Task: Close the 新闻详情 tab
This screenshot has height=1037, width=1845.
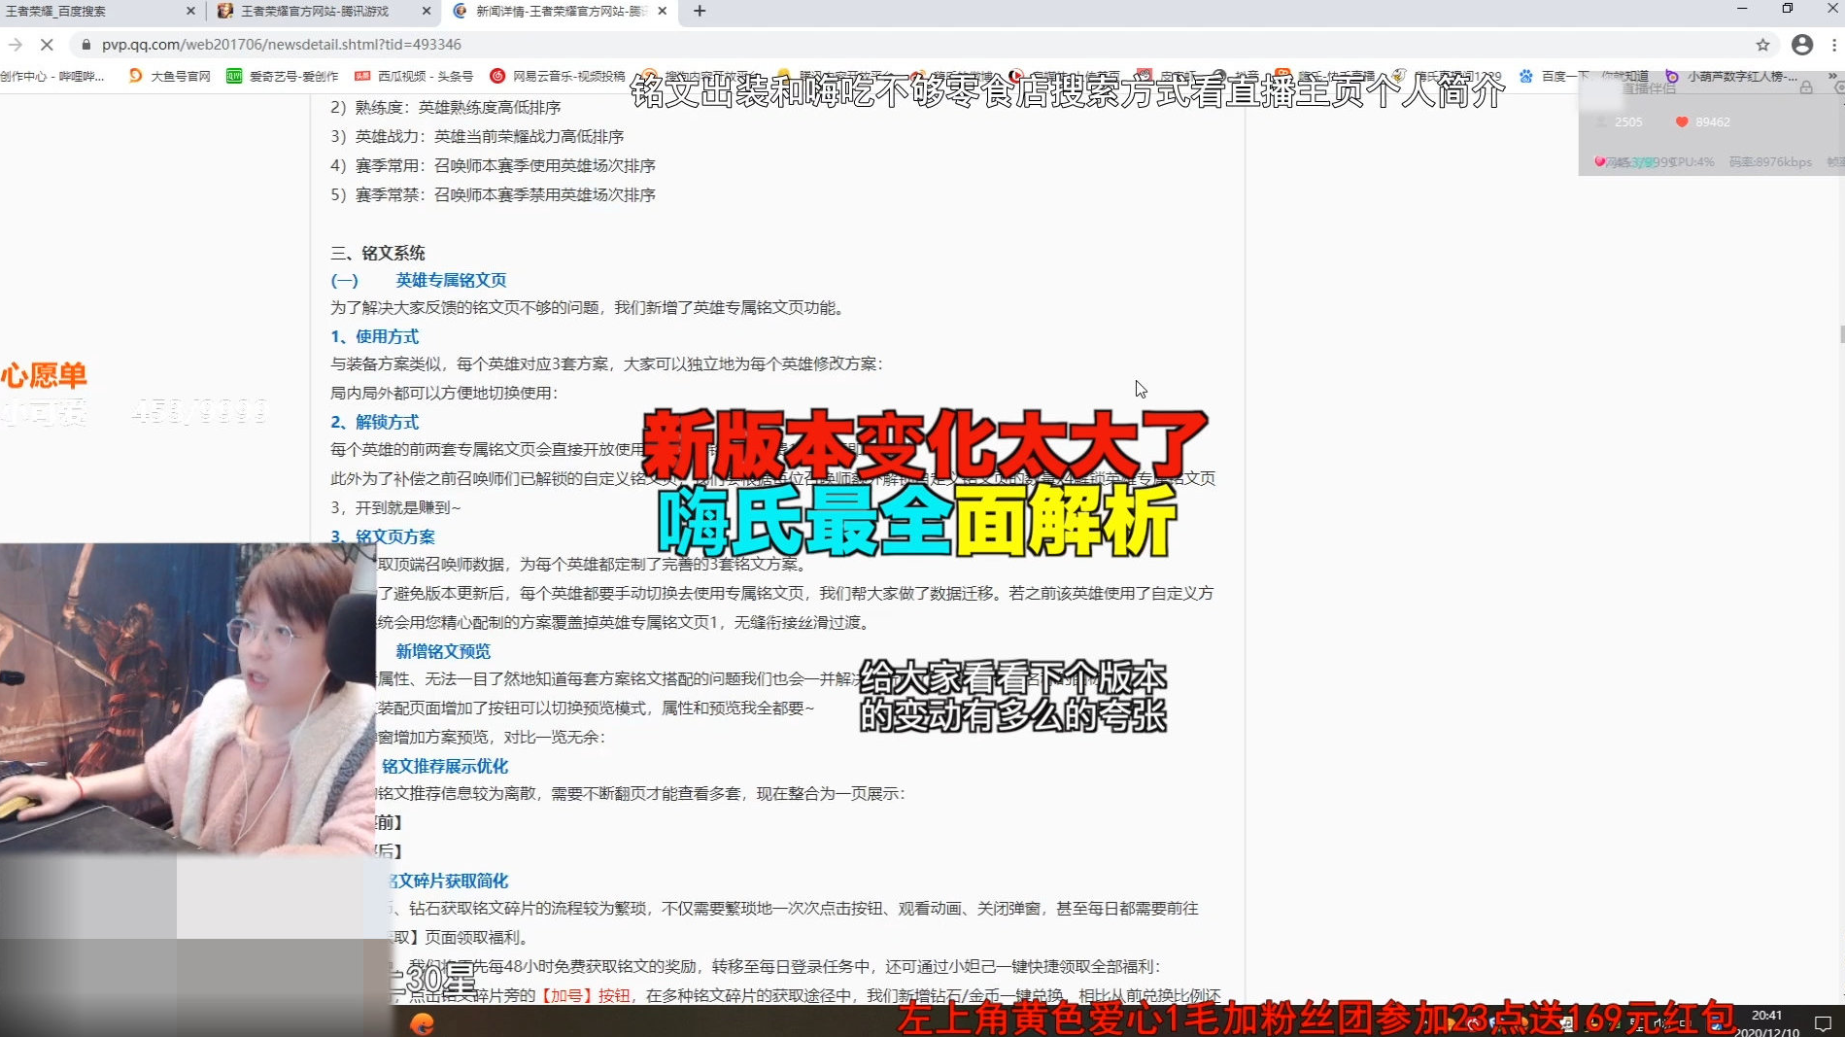Action: point(663,12)
